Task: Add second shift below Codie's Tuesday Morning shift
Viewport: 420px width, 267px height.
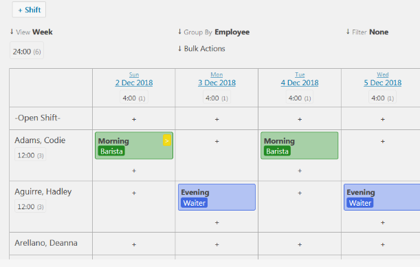Action: tap(300, 171)
